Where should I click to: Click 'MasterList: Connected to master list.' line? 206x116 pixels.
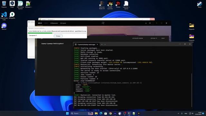pos(95,95)
